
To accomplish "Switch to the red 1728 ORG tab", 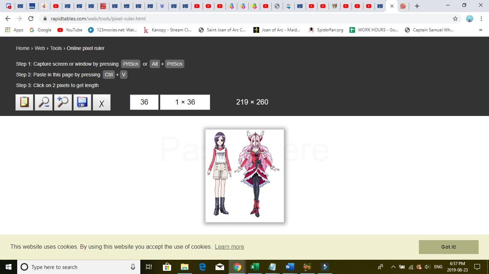I will [103, 6].
